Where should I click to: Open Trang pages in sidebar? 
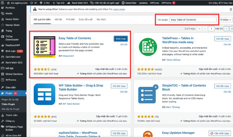click(8, 31)
